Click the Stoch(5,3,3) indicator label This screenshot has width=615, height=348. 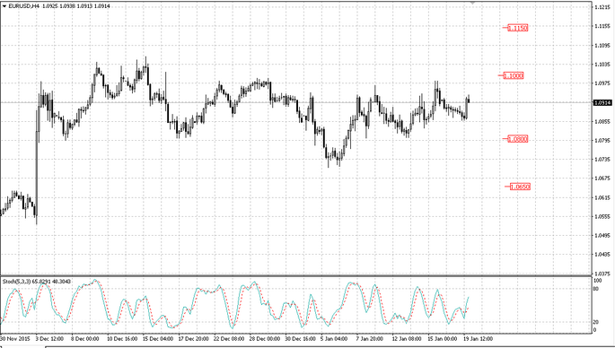point(16,282)
